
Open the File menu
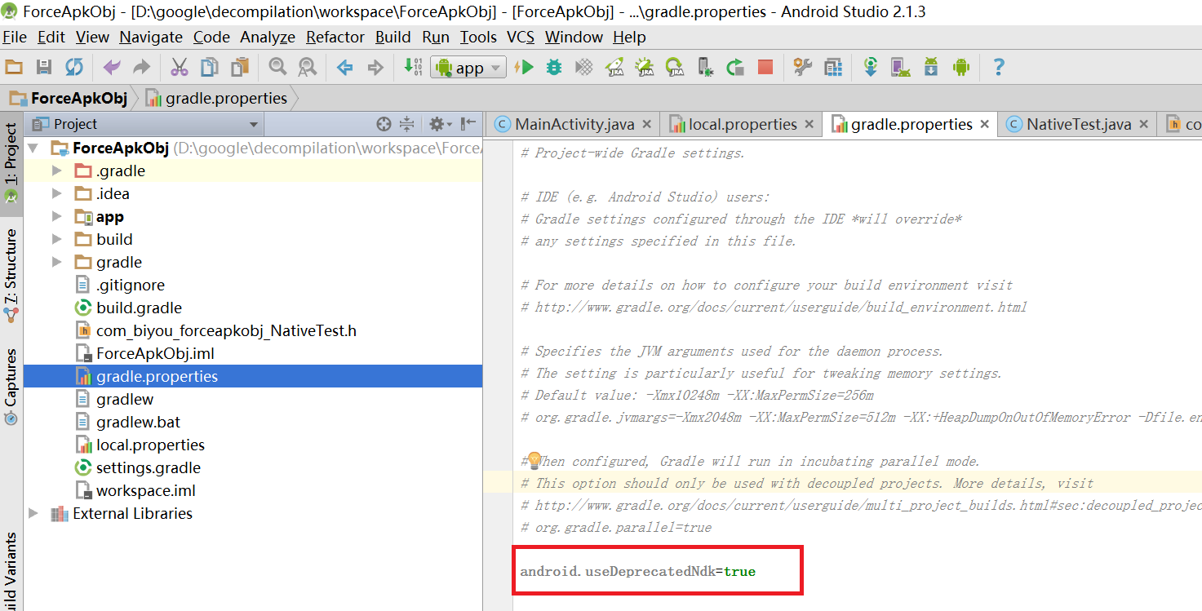pos(15,37)
